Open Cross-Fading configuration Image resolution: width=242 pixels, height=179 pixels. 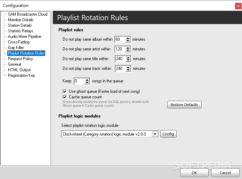(x=19, y=42)
